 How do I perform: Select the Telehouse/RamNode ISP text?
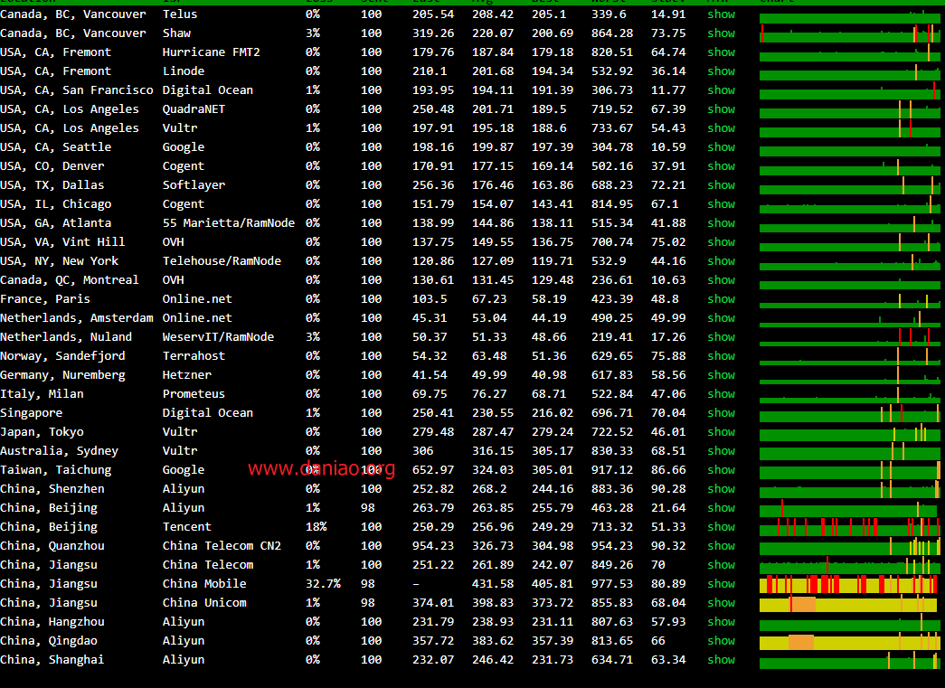222,261
